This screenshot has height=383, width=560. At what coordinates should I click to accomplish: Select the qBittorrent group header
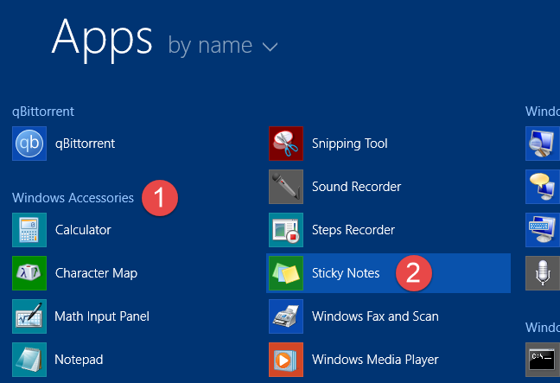(x=43, y=112)
